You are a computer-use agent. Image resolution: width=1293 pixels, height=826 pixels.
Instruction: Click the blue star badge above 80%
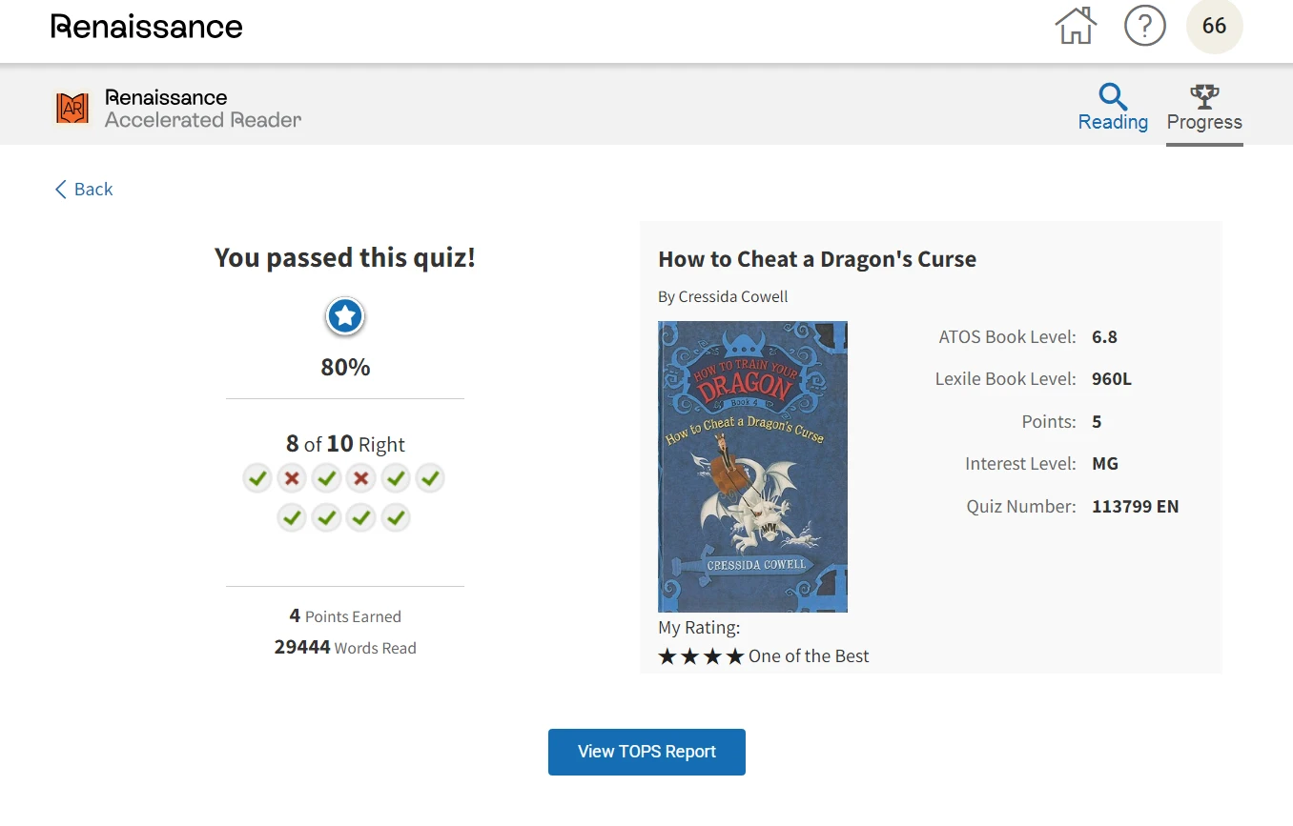pyautogui.click(x=345, y=316)
